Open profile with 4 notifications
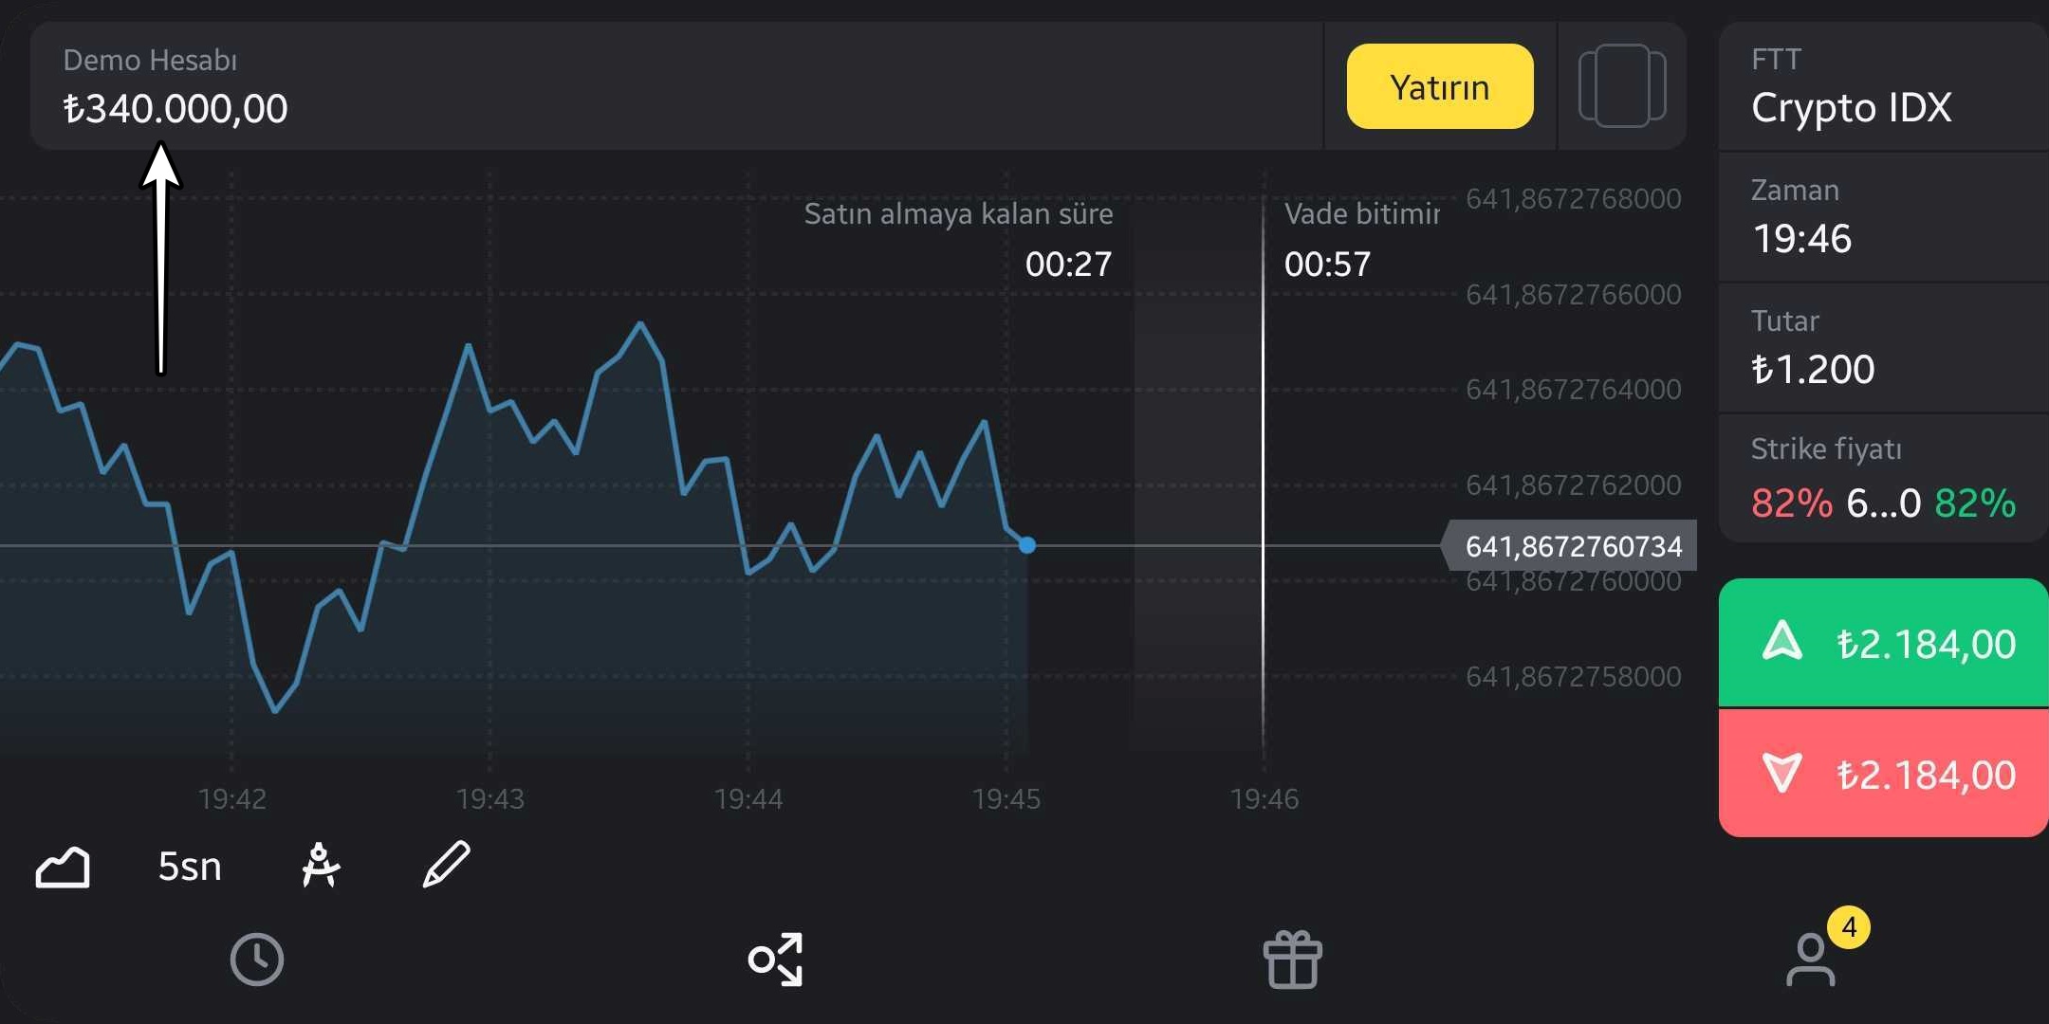2049x1024 pixels. [1812, 960]
